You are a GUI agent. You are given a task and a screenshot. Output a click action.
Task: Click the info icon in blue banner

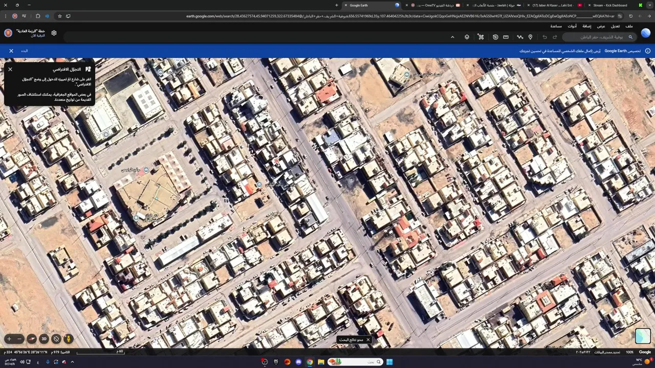click(x=647, y=51)
